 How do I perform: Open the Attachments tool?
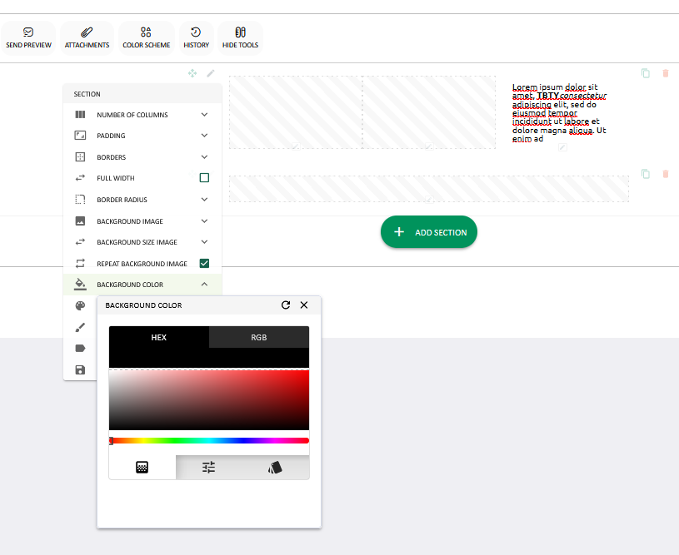pos(87,38)
